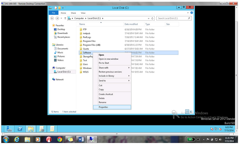This screenshot has height=145, width=240.
Task: Select the Program Files (x86) folder
Action: point(92,45)
